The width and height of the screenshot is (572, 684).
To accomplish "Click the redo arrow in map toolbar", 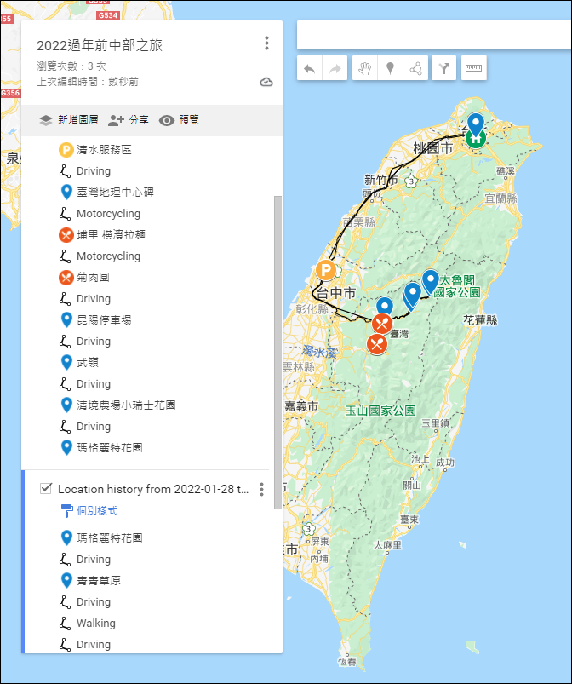I will pyautogui.click(x=335, y=68).
